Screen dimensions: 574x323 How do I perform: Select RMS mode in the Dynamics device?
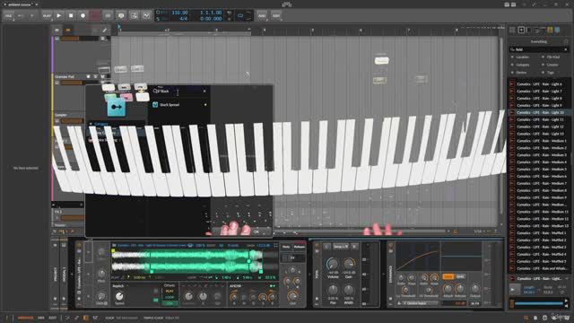pyautogui.click(x=460, y=277)
